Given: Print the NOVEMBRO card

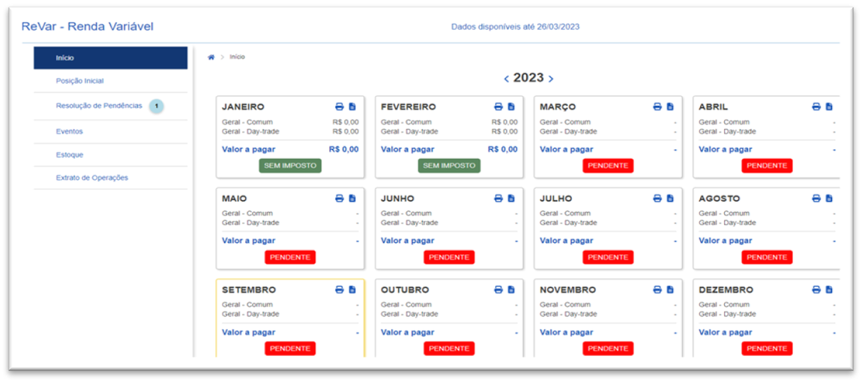Looking at the screenshot, I should [657, 289].
